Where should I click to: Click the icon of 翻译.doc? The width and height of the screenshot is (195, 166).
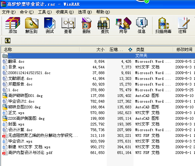click(5, 61)
